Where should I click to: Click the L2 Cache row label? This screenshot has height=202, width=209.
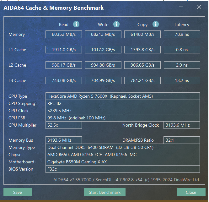tap(17, 65)
